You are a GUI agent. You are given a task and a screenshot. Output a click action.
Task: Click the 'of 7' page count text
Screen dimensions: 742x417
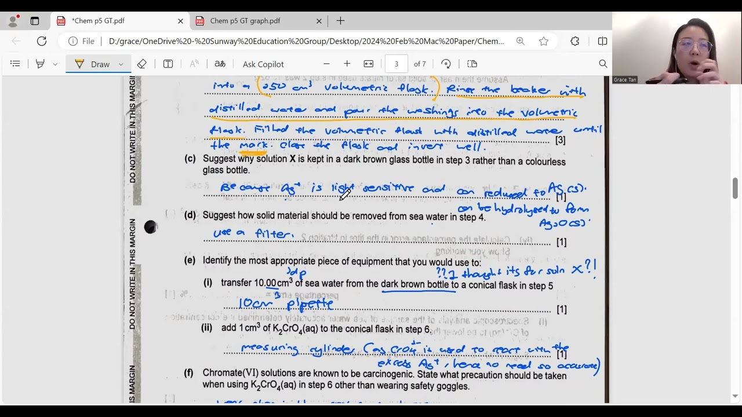tap(420, 64)
